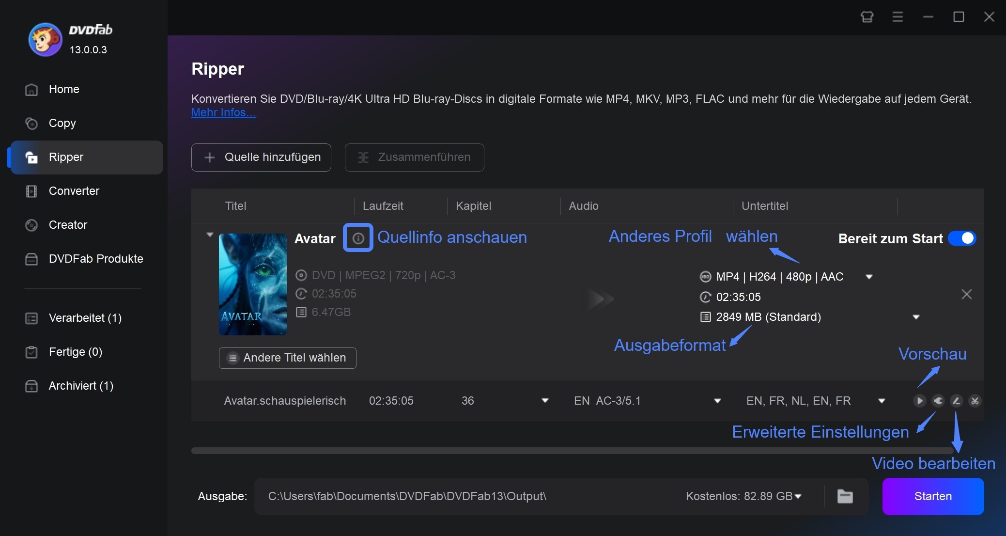Image resolution: width=1006 pixels, height=536 pixels.
Task: Click the Mehr Infos link
Action: [x=223, y=112]
